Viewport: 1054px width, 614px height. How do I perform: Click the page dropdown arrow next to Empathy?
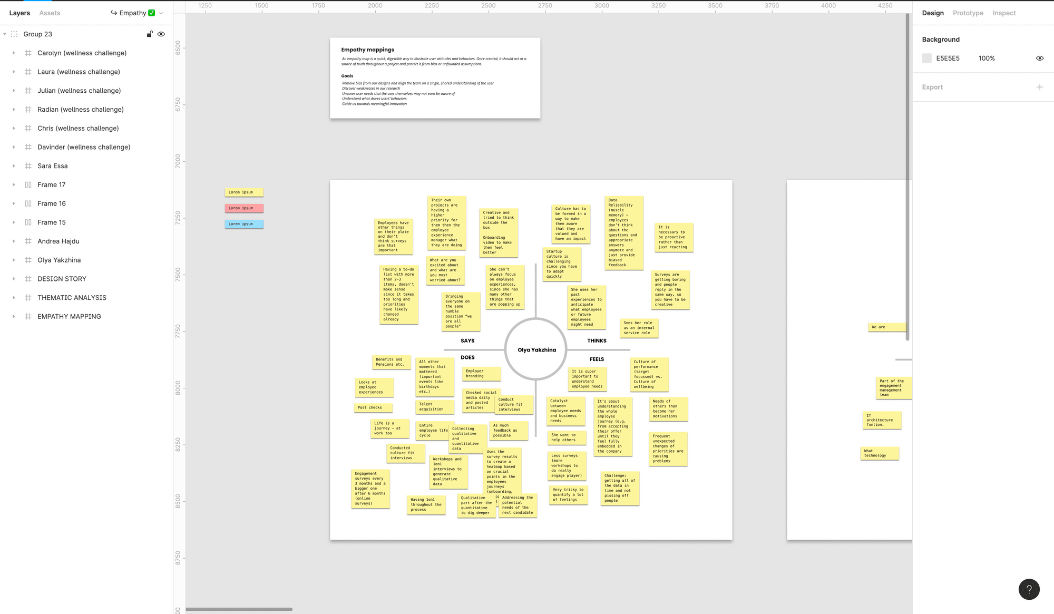(164, 13)
